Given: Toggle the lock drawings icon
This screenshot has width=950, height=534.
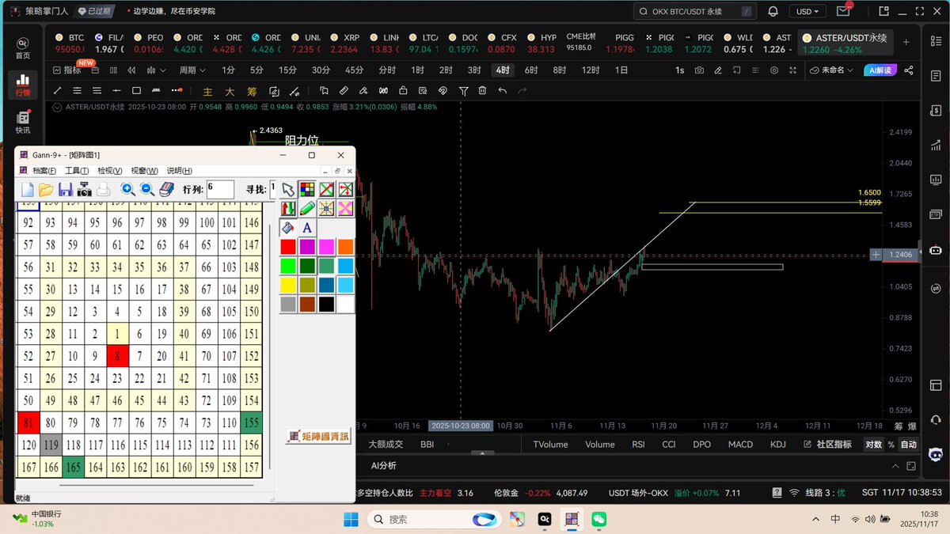Looking at the screenshot, I should tap(403, 91).
